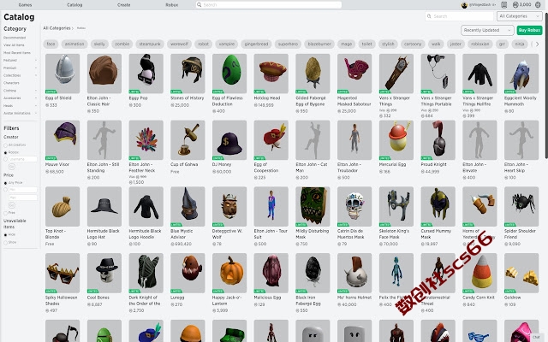Open Eggcient Woolly Mammoth item image
The image size is (548, 342).
coord(521,74)
